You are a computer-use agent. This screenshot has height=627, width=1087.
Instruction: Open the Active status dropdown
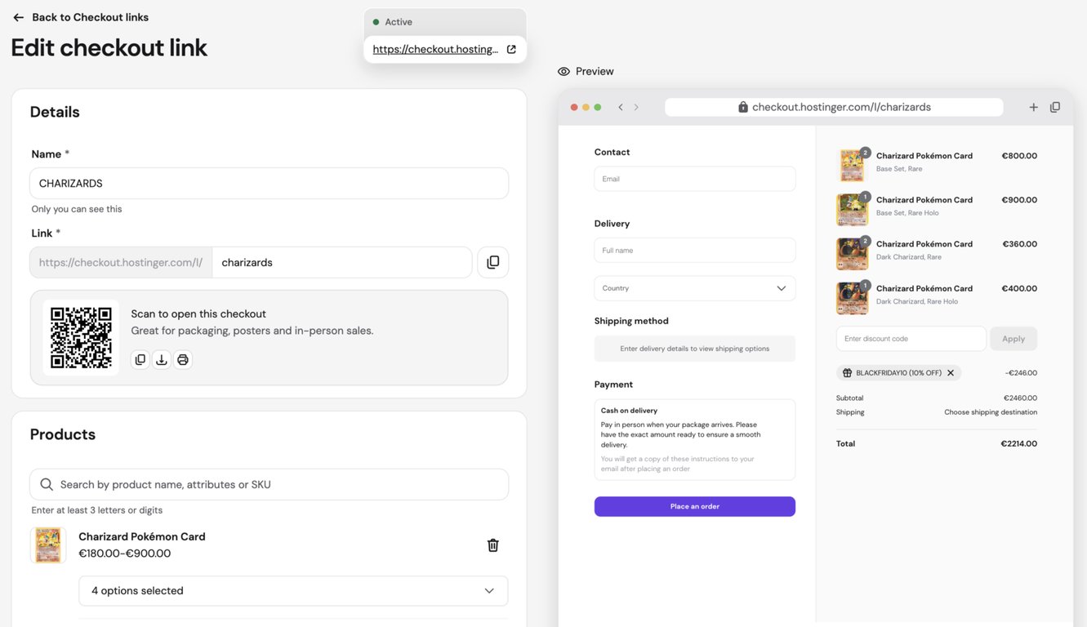click(445, 22)
